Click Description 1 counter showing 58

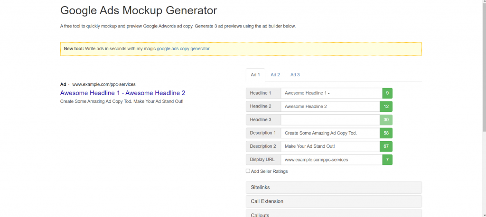click(x=386, y=133)
